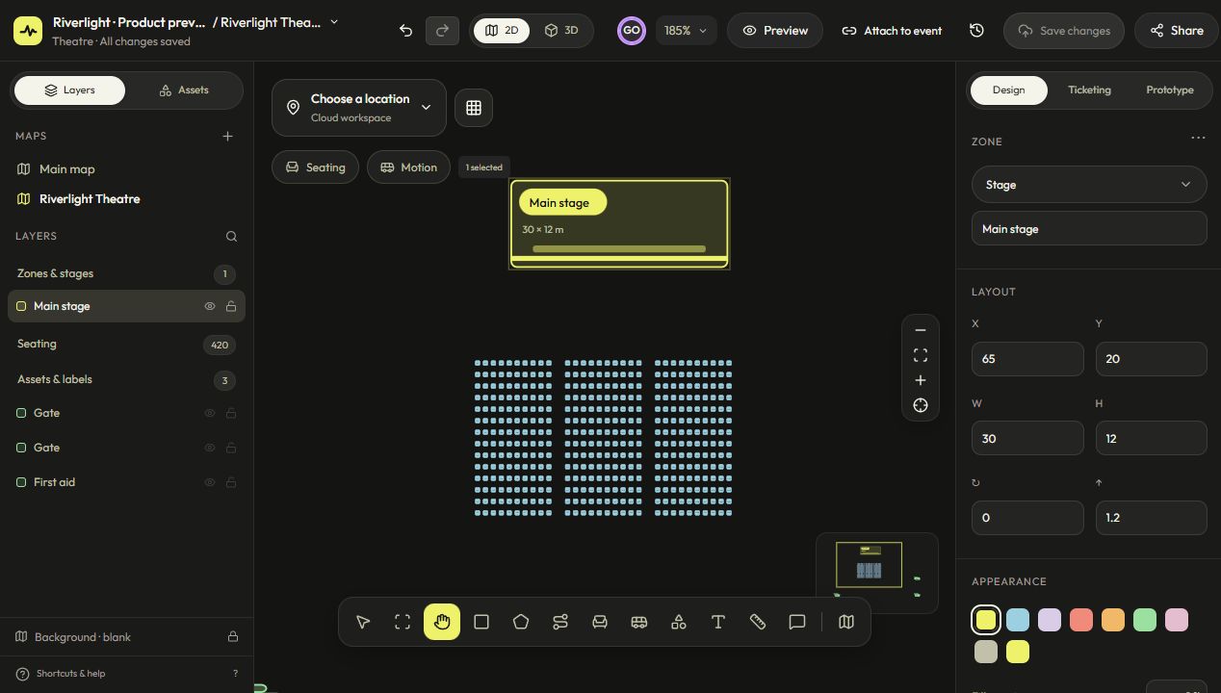Toggle visibility of Main stage layer

pos(209,306)
